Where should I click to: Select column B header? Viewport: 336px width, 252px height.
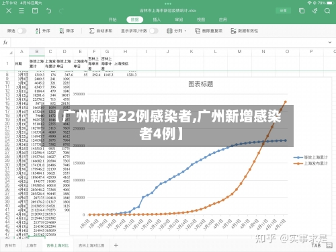pos(37,52)
